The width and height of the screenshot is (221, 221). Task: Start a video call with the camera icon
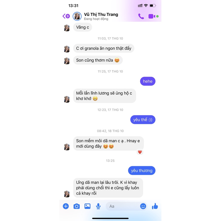(x=152, y=16)
